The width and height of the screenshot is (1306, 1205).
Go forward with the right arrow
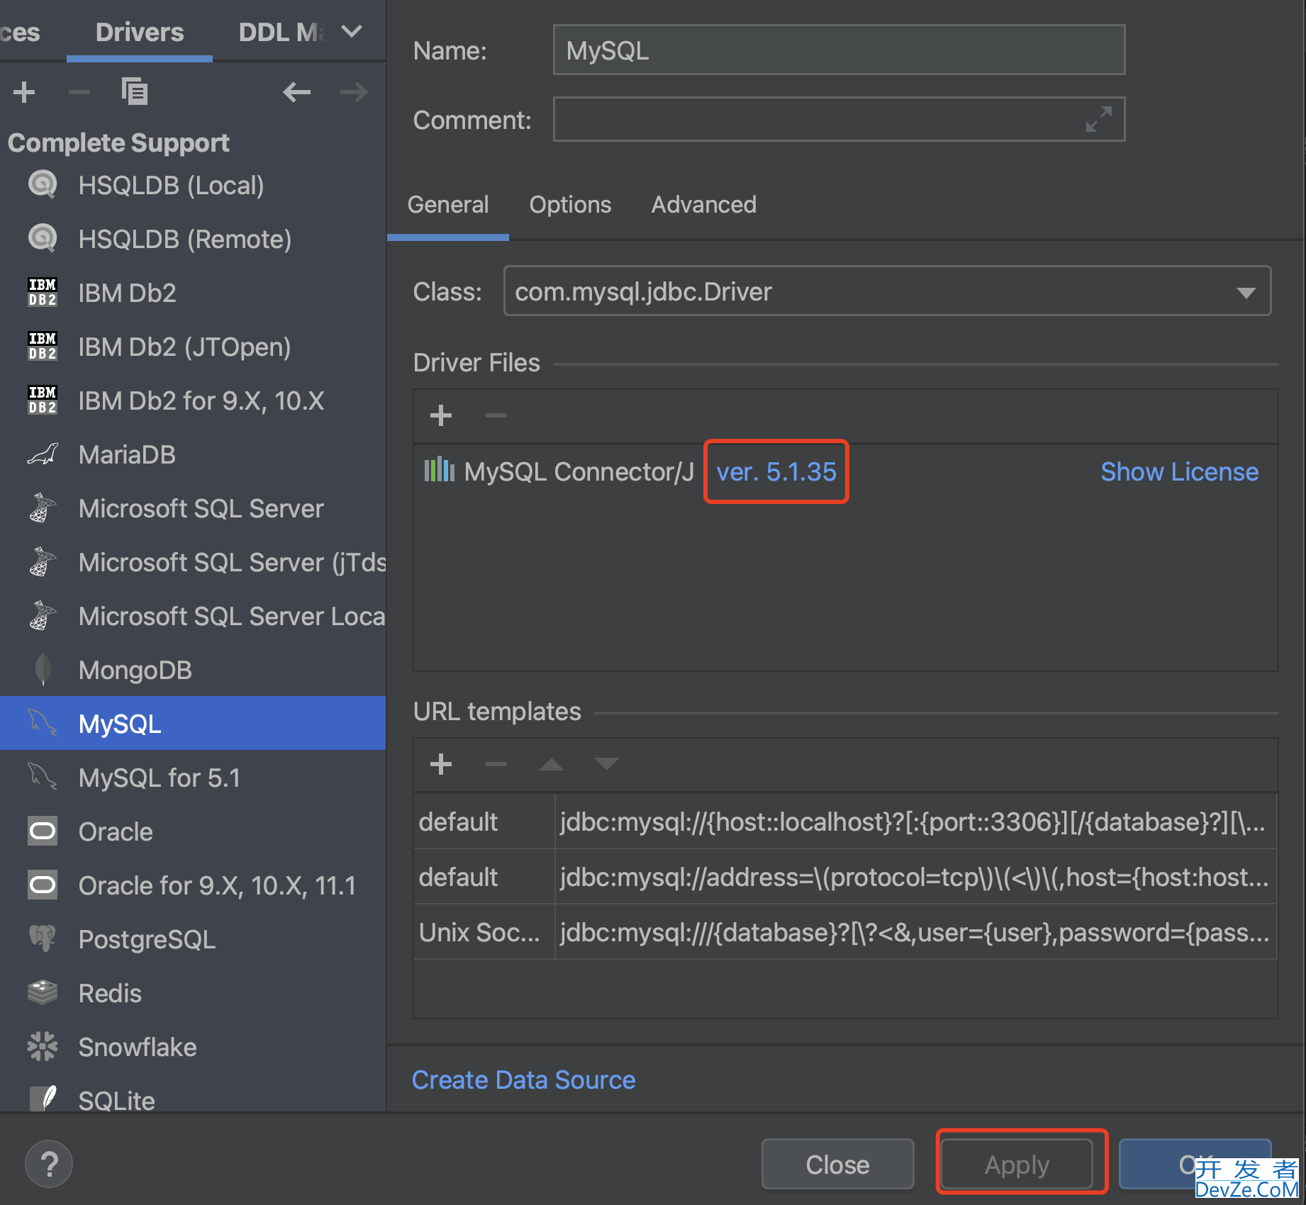(x=353, y=92)
